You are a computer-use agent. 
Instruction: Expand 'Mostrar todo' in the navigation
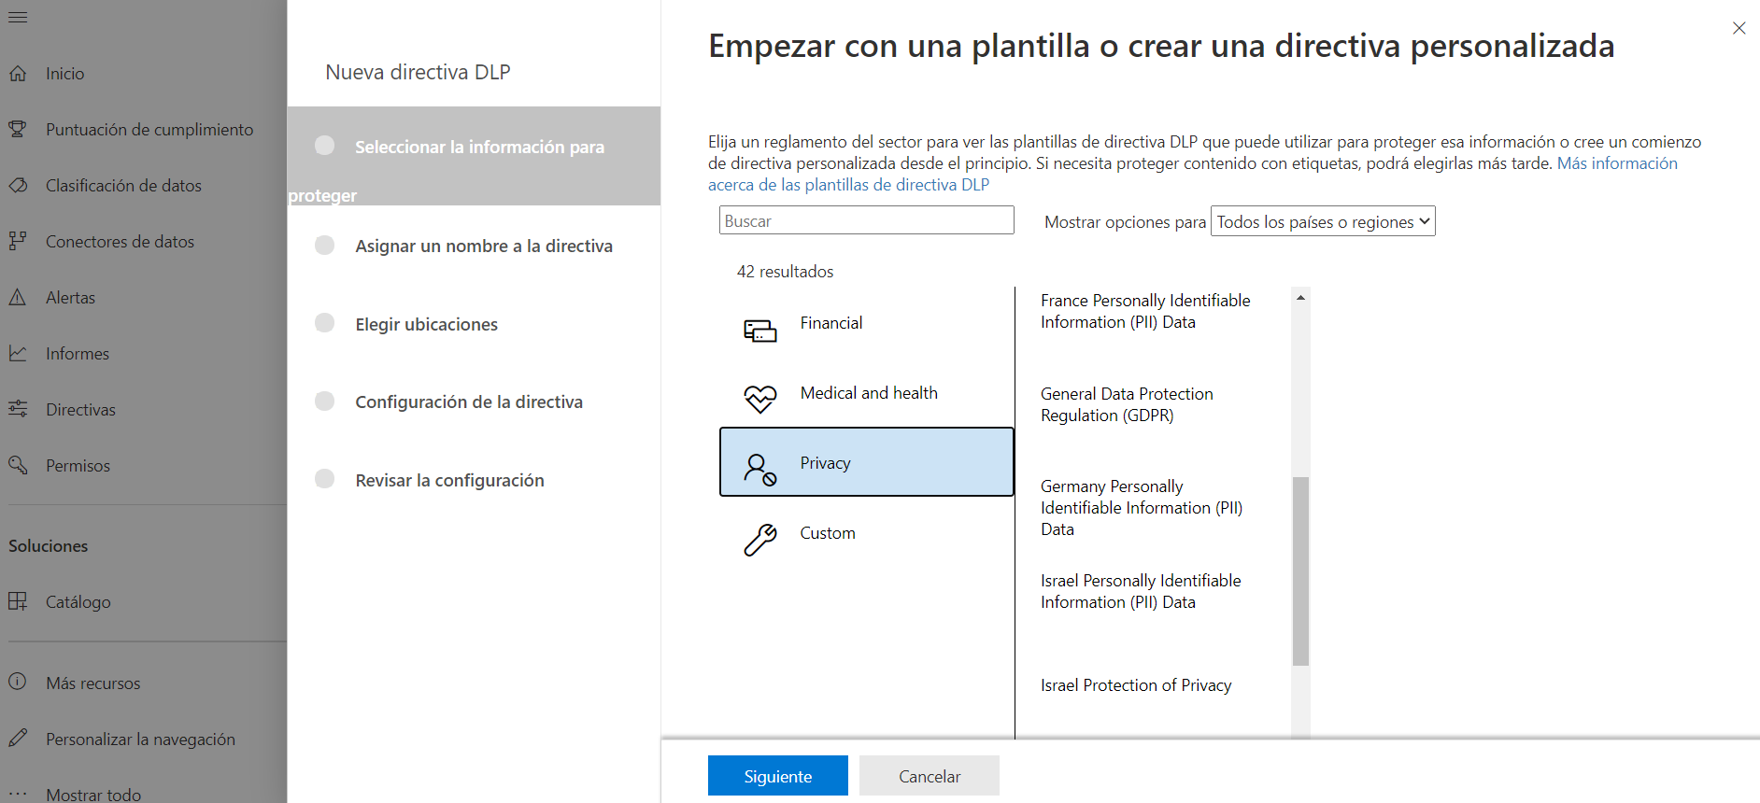92,794
